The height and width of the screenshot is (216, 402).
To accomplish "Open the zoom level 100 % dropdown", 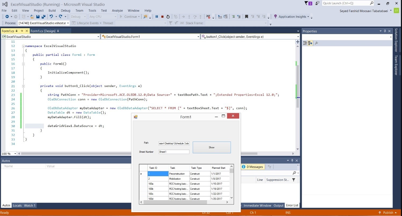I will pyautogui.click(x=15, y=154).
